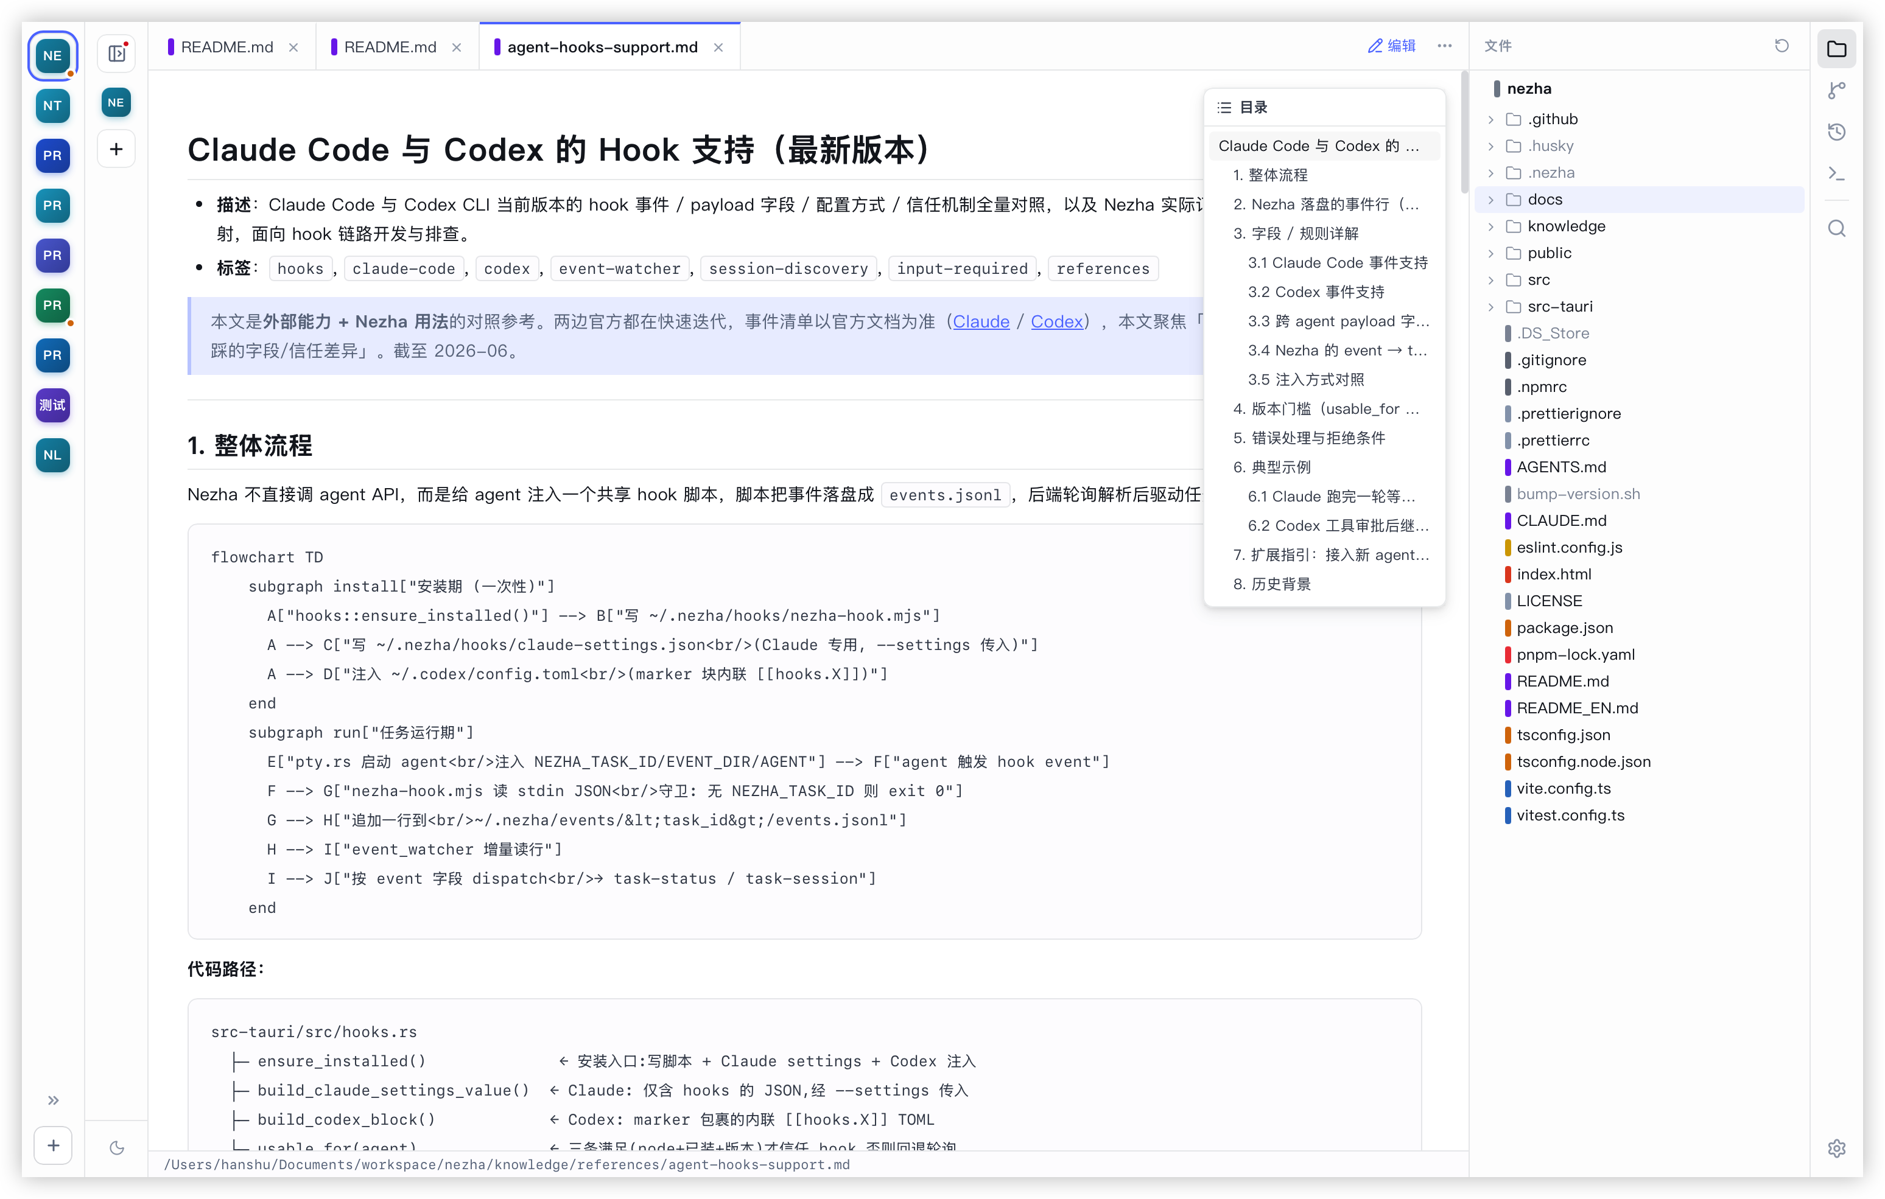Open CLAUDE.md in file tree
The height and width of the screenshot is (1199, 1885).
1639,520
